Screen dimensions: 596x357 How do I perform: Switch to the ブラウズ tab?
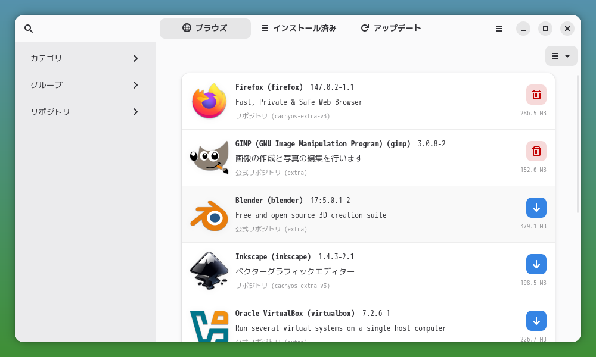point(205,29)
